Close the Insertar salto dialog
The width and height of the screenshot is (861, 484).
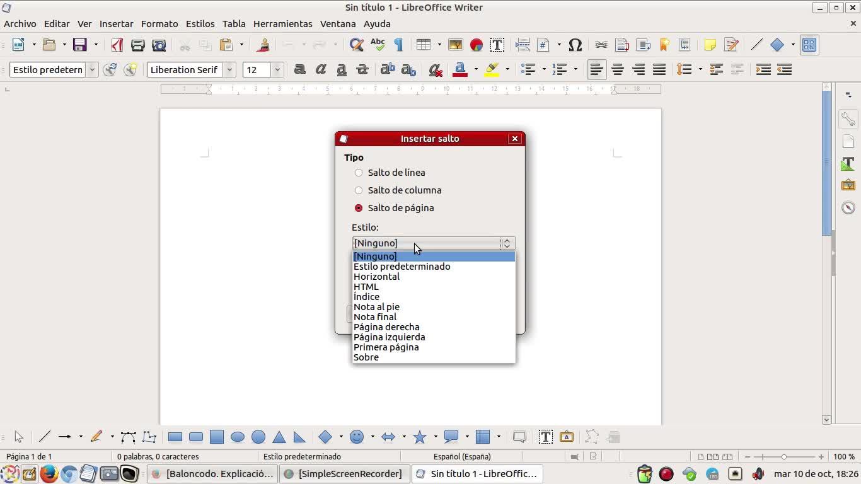click(515, 139)
